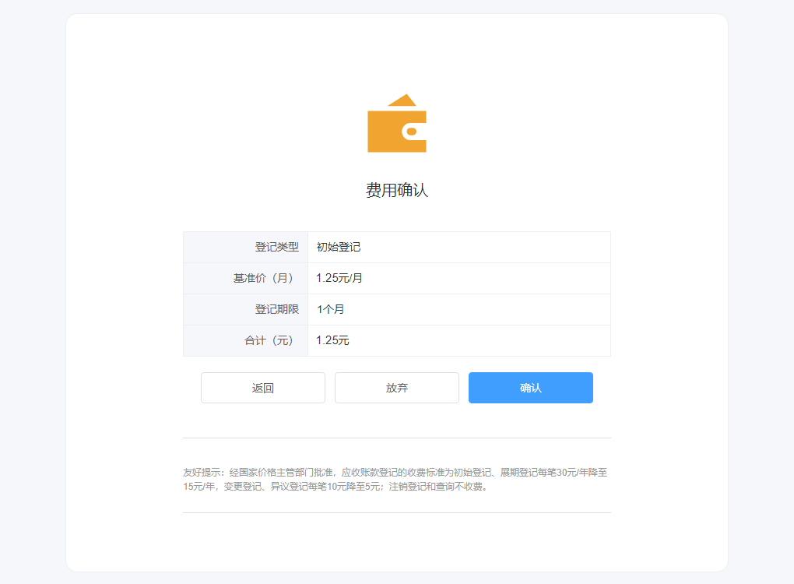This screenshot has width=794, height=584.
Task: Click the 放弃 abandon button
Action: click(x=396, y=387)
